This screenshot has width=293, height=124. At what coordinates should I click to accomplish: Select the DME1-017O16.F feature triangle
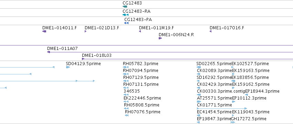[211, 31]
